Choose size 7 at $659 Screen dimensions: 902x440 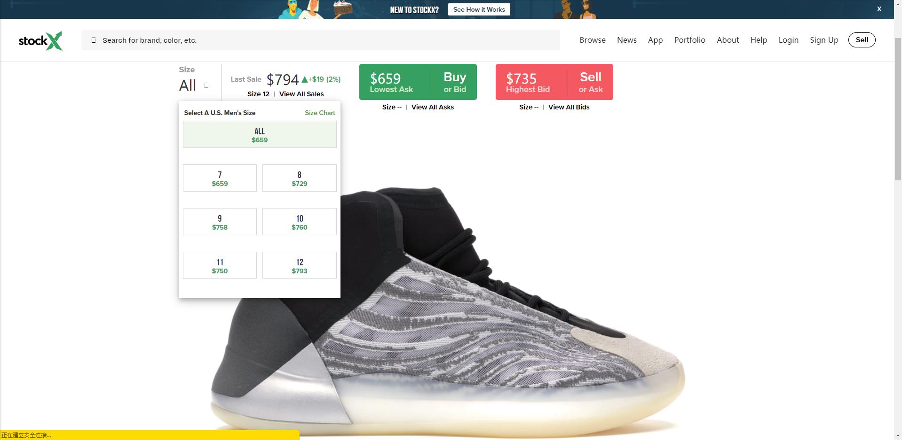(x=220, y=178)
